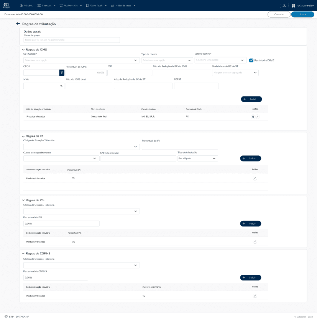Open the Dados fiscais menu

(x=96, y=5)
